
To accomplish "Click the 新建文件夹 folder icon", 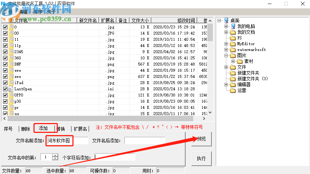I will pos(233,73).
